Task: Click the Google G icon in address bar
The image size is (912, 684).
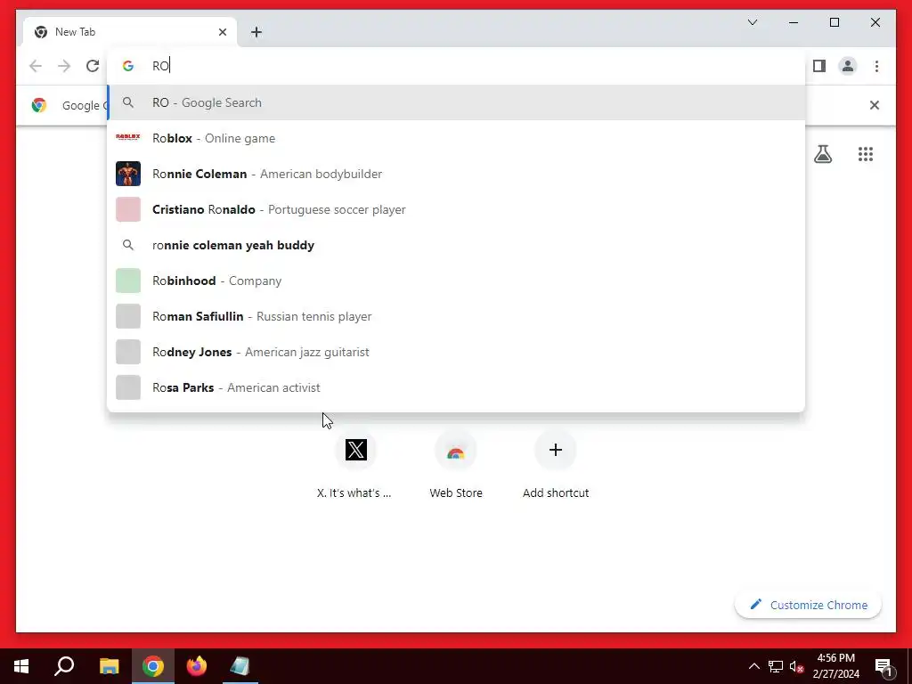Action: [128, 66]
